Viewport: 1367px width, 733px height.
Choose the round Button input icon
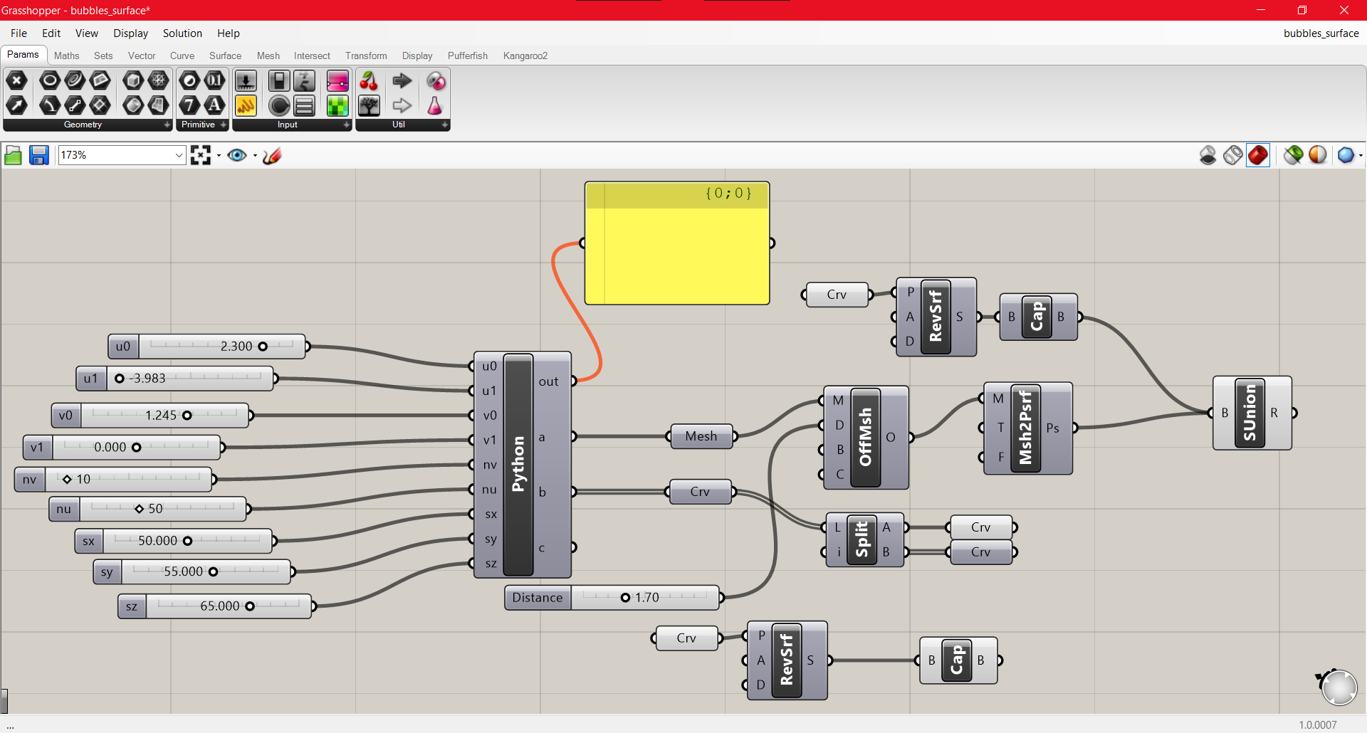(x=279, y=106)
